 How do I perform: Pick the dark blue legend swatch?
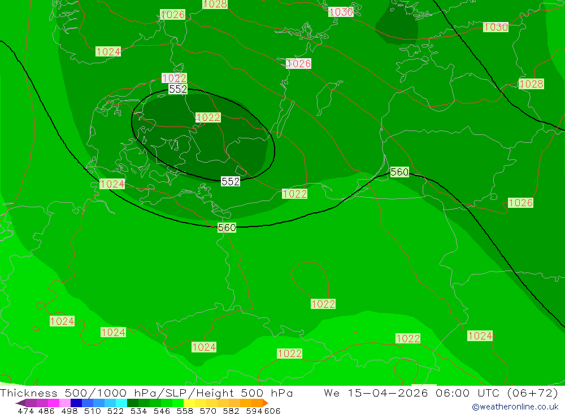[x=76, y=403]
